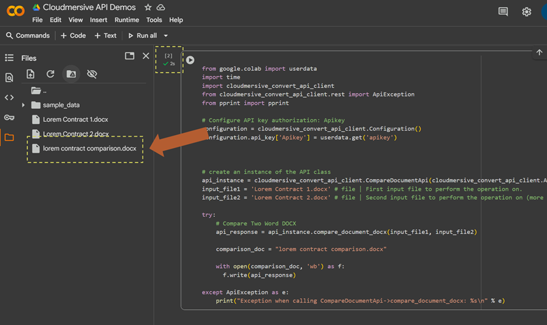This screenshot has height=325, width=547.
Task: Open the Edit menu
Action: pos(56,20)
